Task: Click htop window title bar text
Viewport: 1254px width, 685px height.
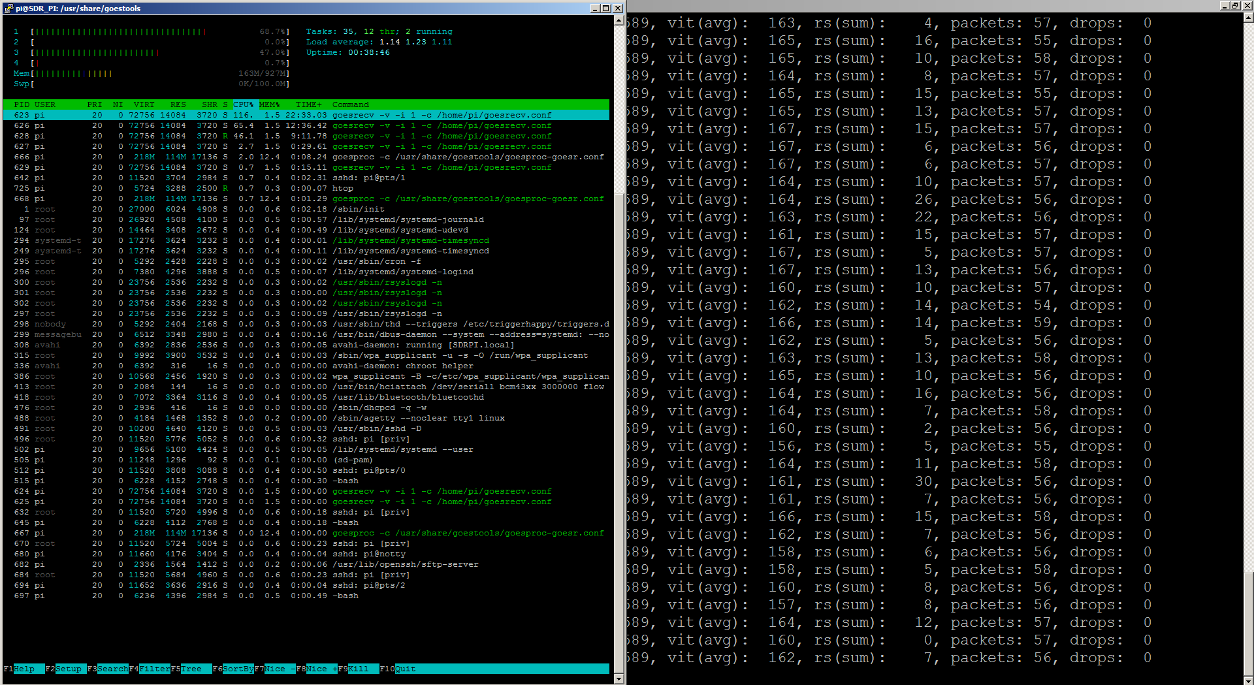Action: (x=78, y=8)
